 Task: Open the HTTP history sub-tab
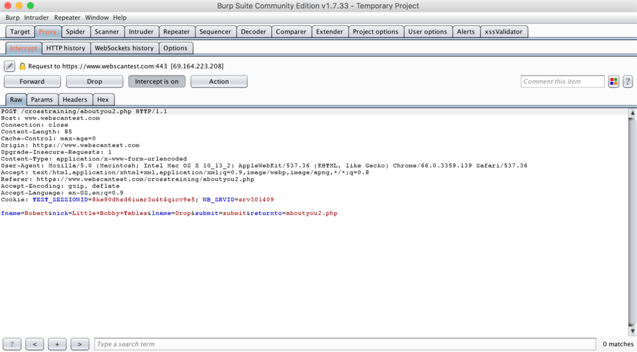tap(66, 48)
